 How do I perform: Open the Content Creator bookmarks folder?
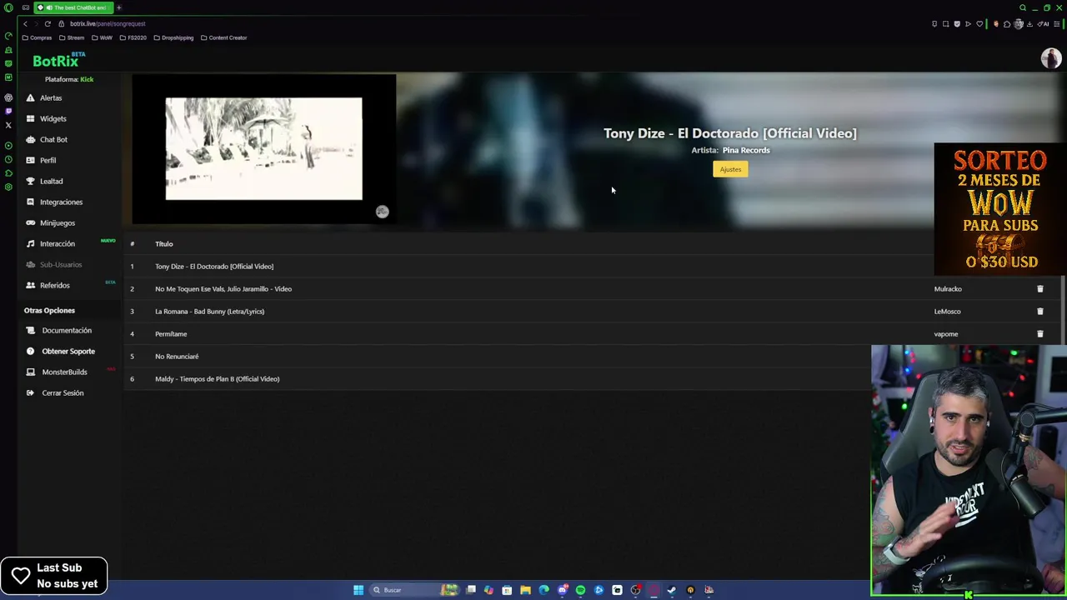coord(223,37)
